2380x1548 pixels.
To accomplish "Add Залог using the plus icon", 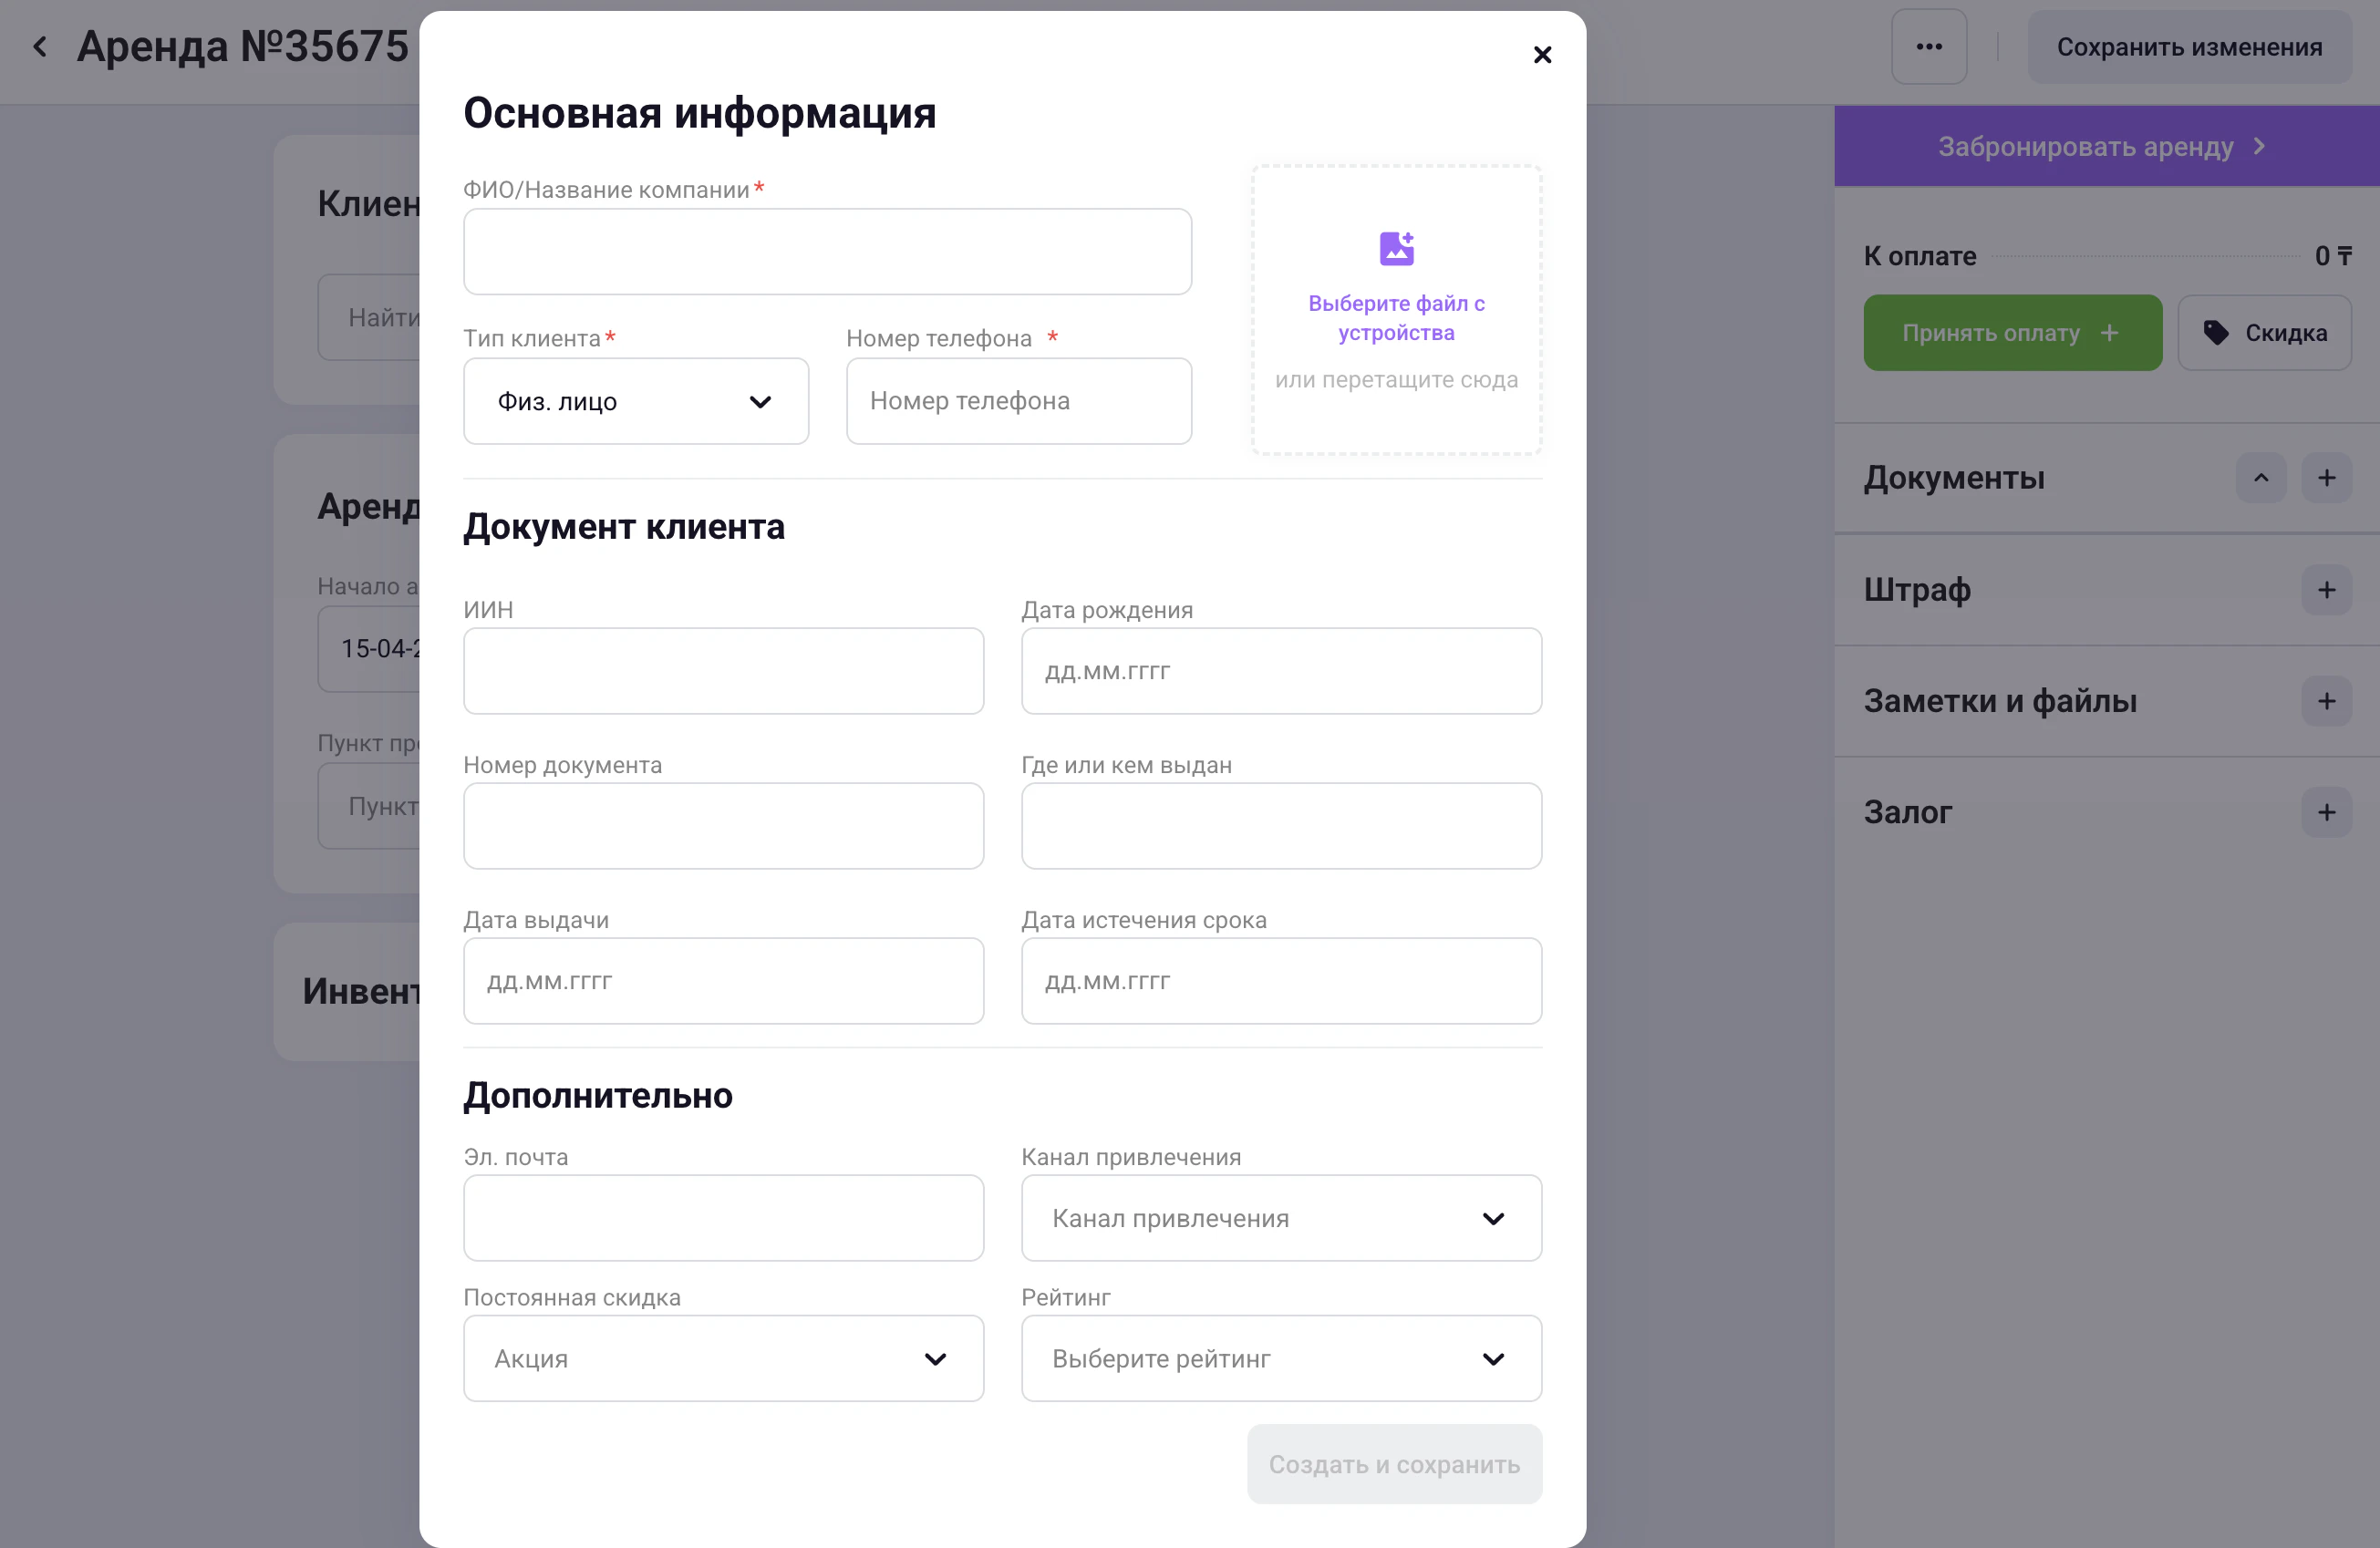I will pyautogui.click(x=2326, y=812).
